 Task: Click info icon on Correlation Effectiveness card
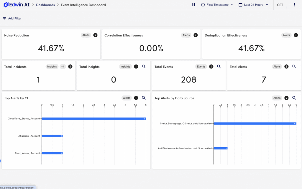point(196,35)
